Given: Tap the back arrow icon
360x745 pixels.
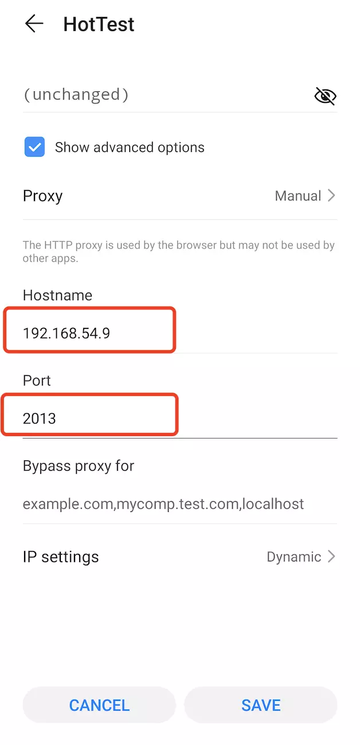Looking at the screenshot, I should [x=34, y=24].
